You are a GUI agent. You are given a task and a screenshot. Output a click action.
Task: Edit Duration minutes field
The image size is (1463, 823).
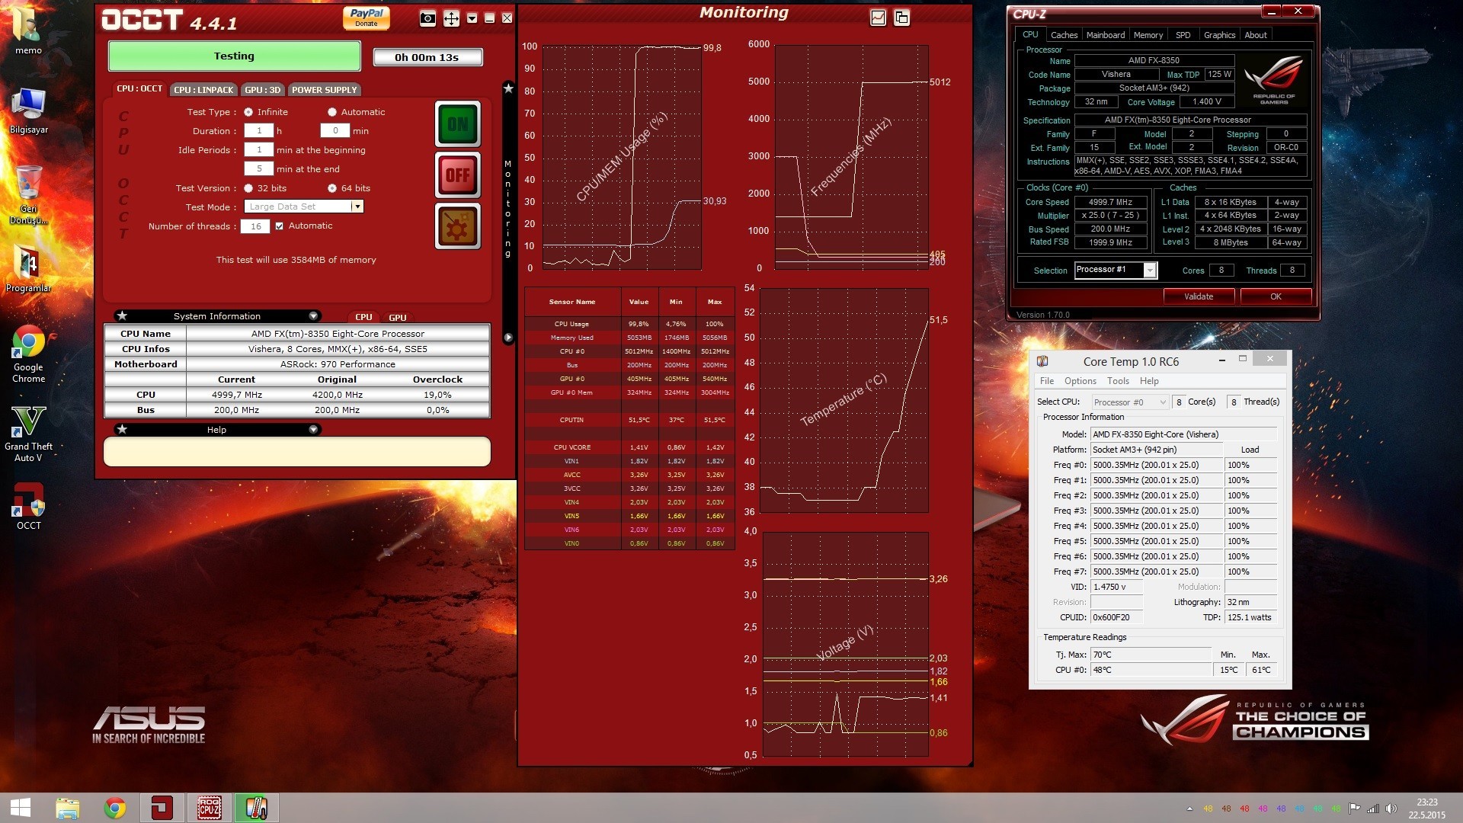coord(335,131)
